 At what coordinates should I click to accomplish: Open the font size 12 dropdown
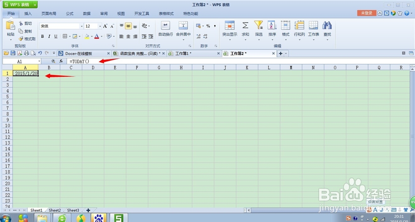coord(100,26)
